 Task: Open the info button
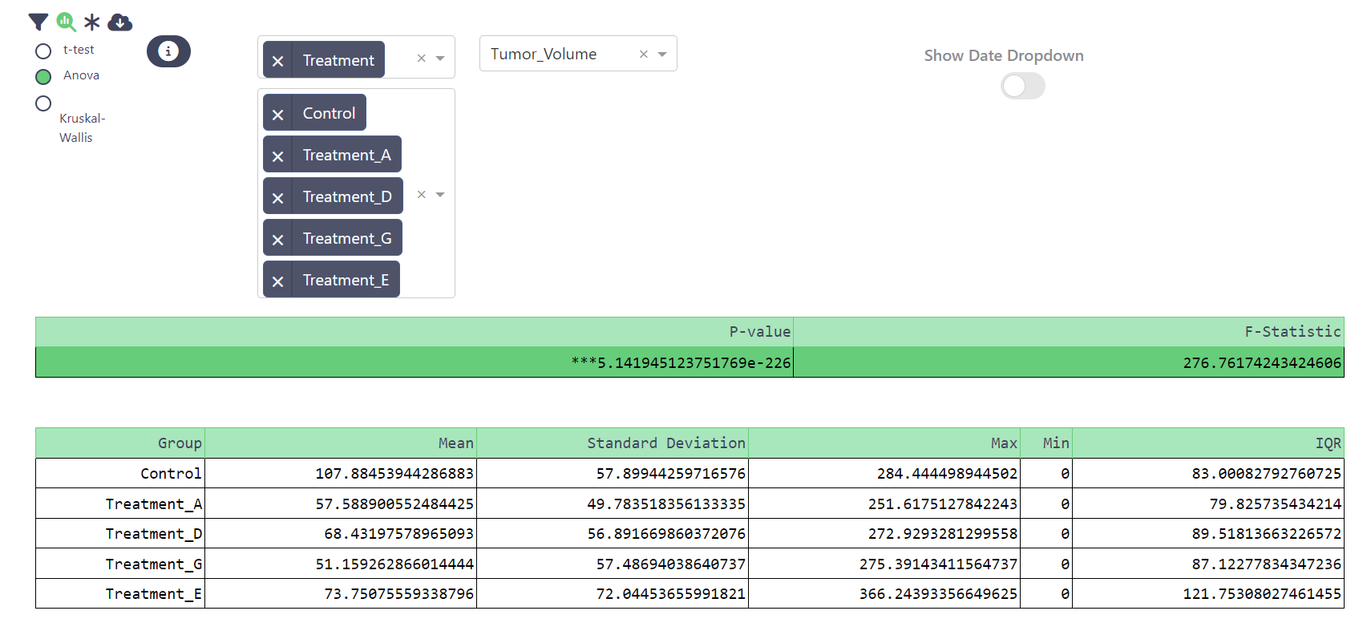pyautogui.click(x=168, y=51)
